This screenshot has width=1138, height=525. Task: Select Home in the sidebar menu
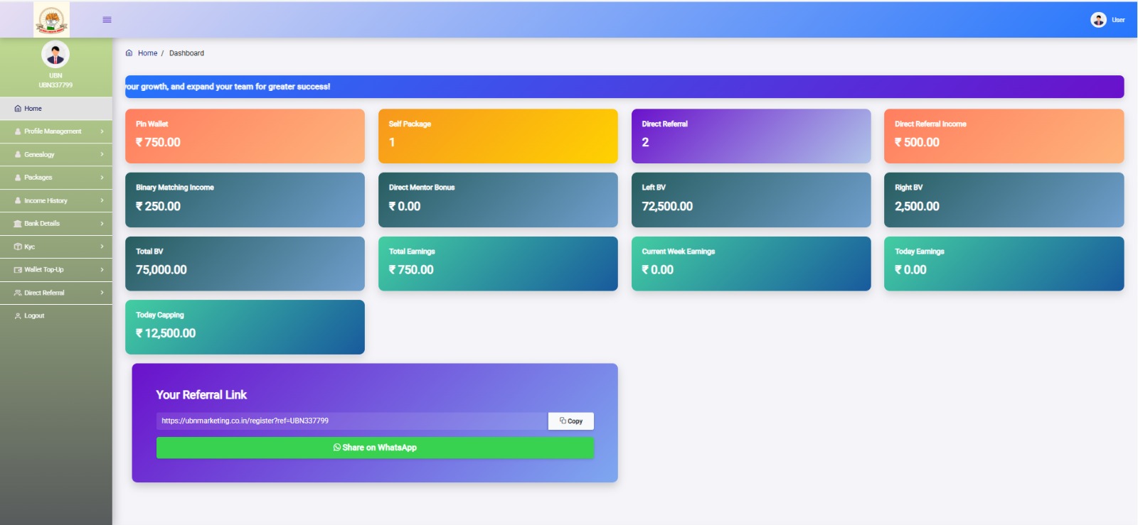[33, 109]
